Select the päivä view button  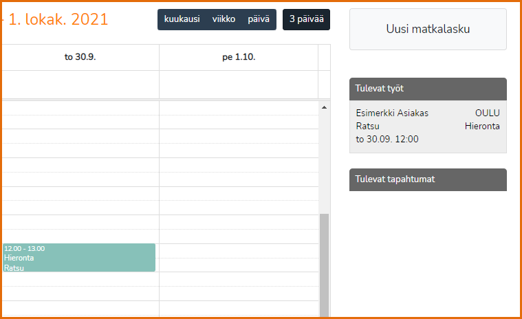(259, 19)
